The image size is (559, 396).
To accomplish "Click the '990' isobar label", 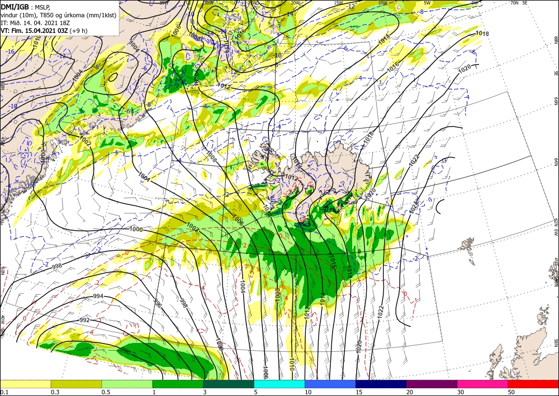I will [125, 351].
